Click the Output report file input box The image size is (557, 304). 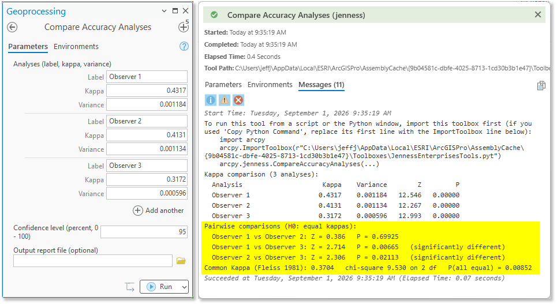(x=93, y=261)
